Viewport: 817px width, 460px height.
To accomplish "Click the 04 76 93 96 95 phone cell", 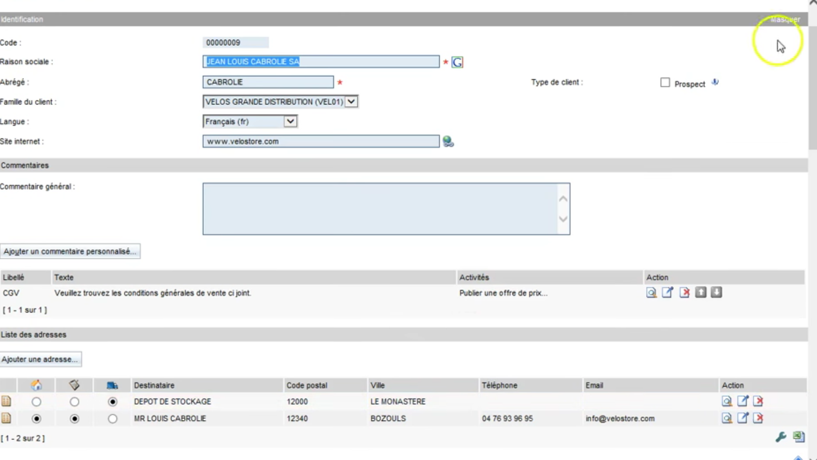I will click(507, 418).
